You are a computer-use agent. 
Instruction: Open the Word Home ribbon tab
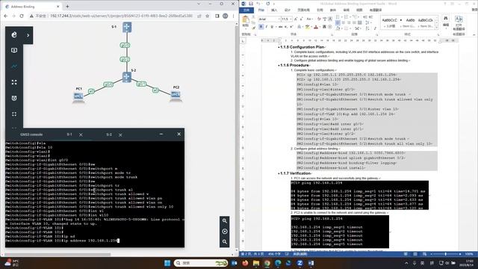coord(261,10)
